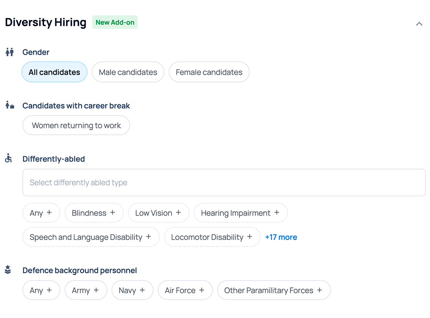Click the Differently-abled wheelchair icon
The image size is (430, 318).
[8, 158]
